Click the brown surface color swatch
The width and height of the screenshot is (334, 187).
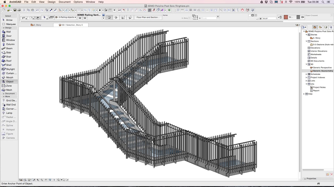pos(286,17)
